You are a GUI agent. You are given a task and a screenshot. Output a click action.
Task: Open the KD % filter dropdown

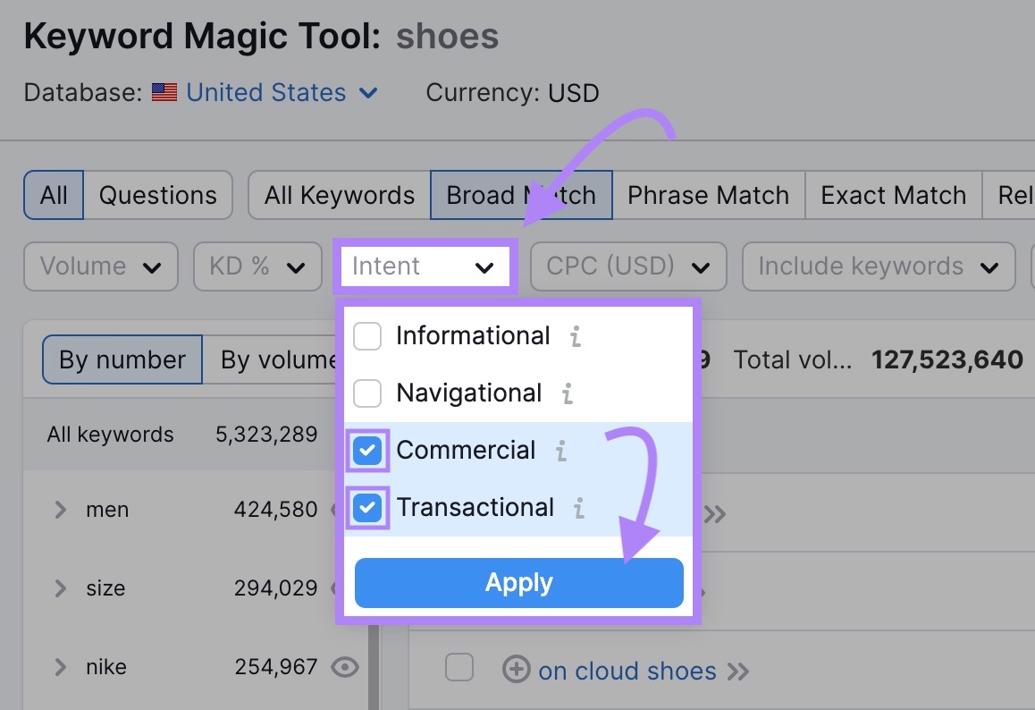tap(257, 266)
